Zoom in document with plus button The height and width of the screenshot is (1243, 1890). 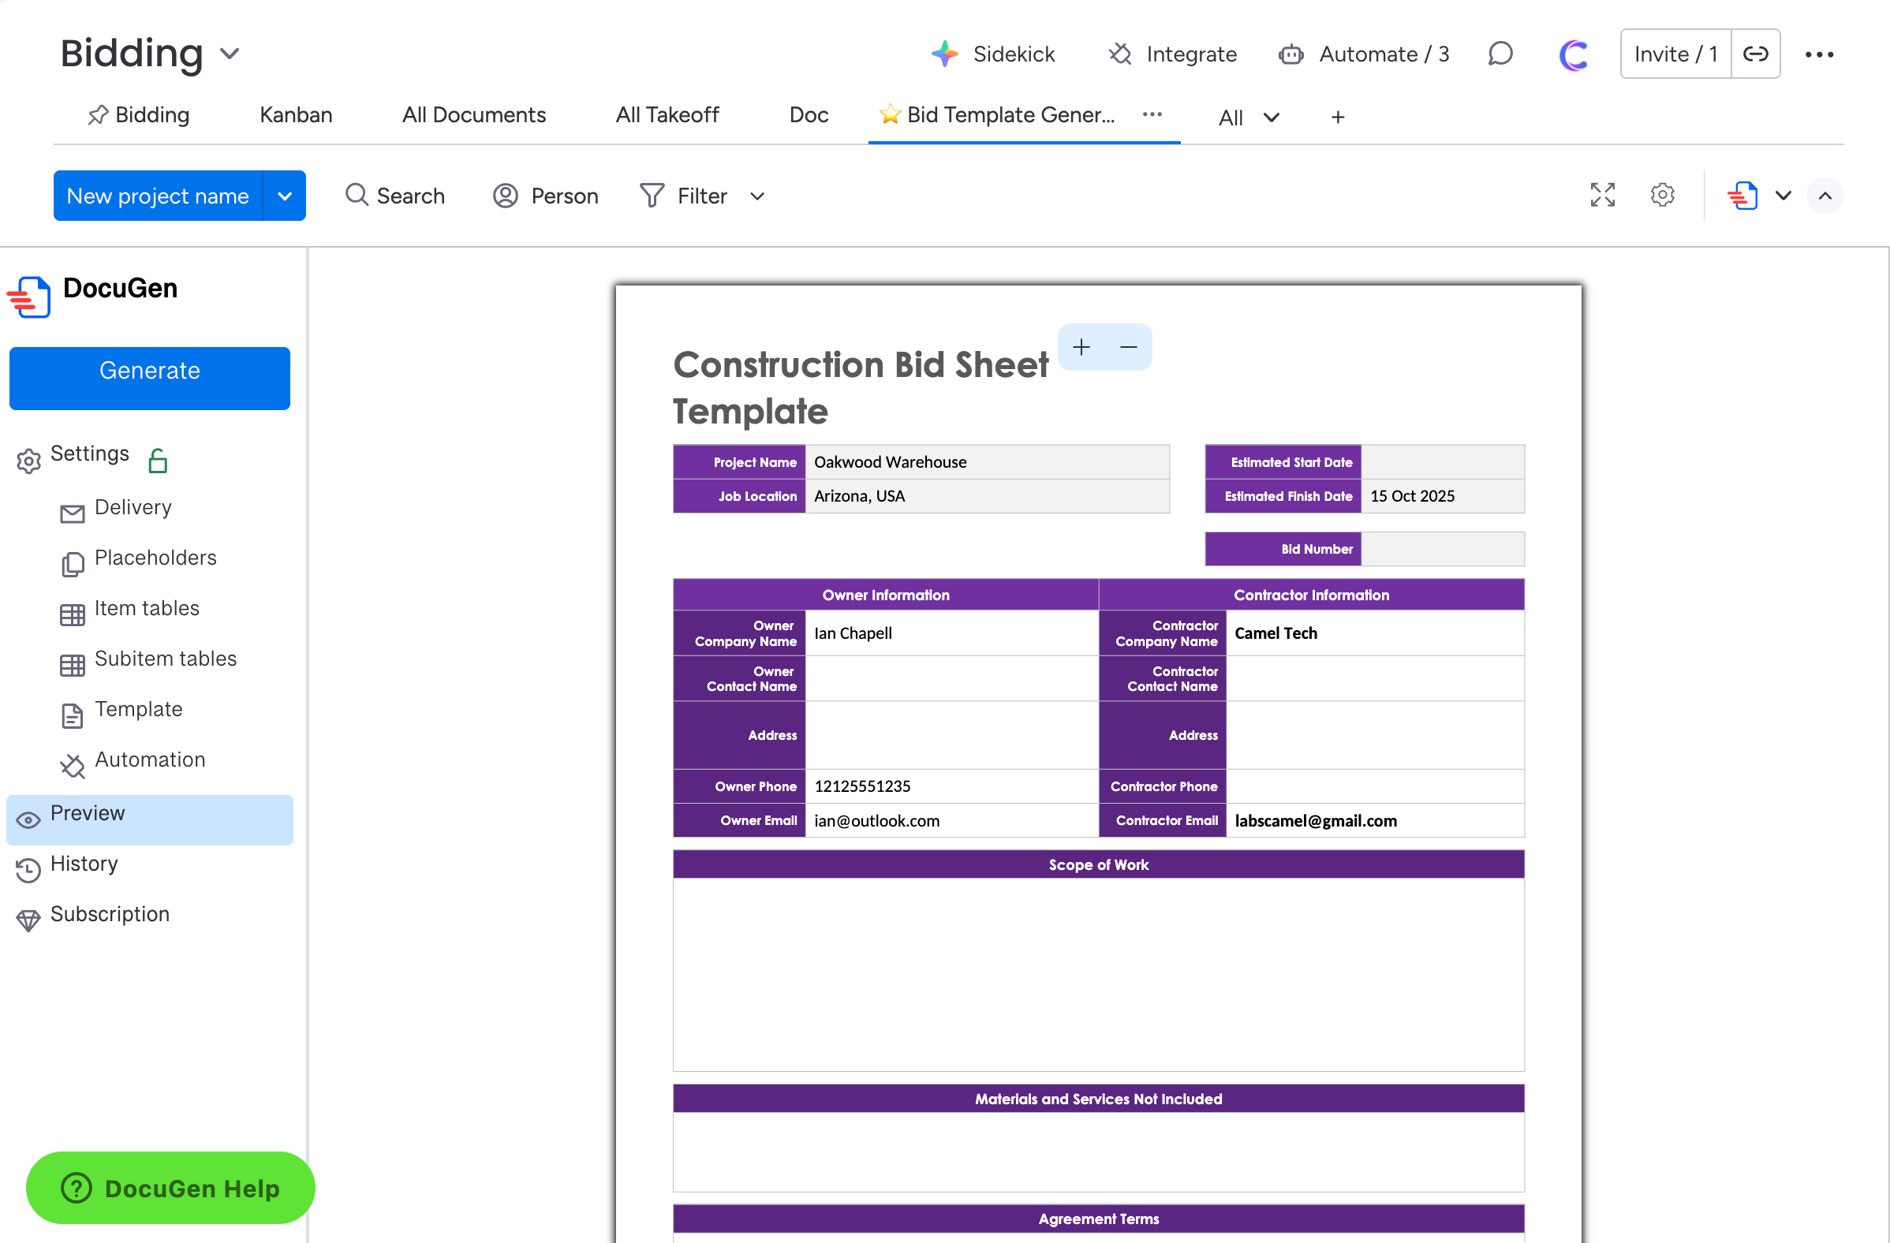(1081, 347)
